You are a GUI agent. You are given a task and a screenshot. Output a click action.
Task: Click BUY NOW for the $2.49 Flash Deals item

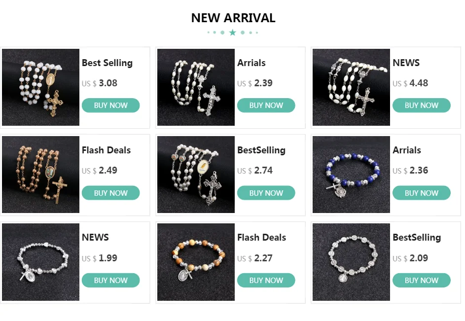(110, 193)
